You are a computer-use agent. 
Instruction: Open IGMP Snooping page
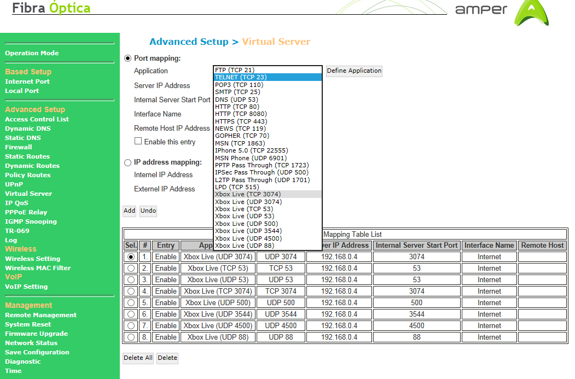pos(31,221)
